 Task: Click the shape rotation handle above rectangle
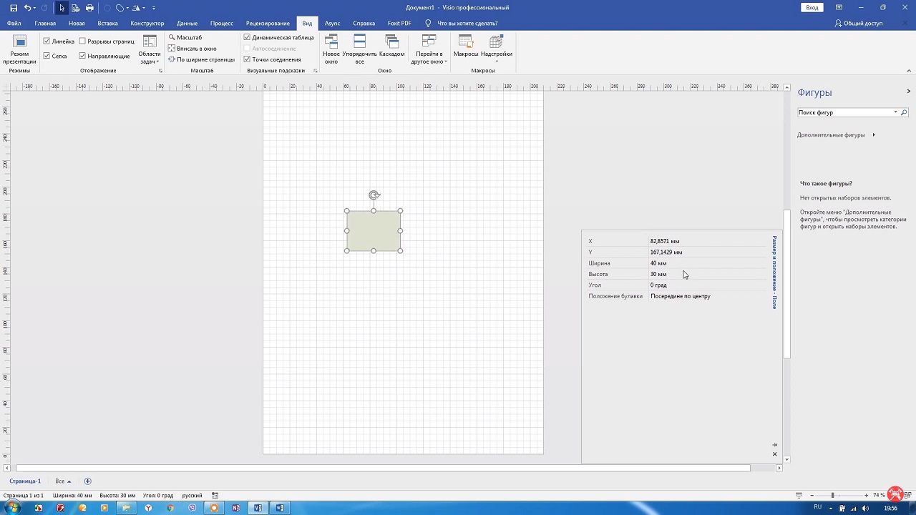click(374, 195)
